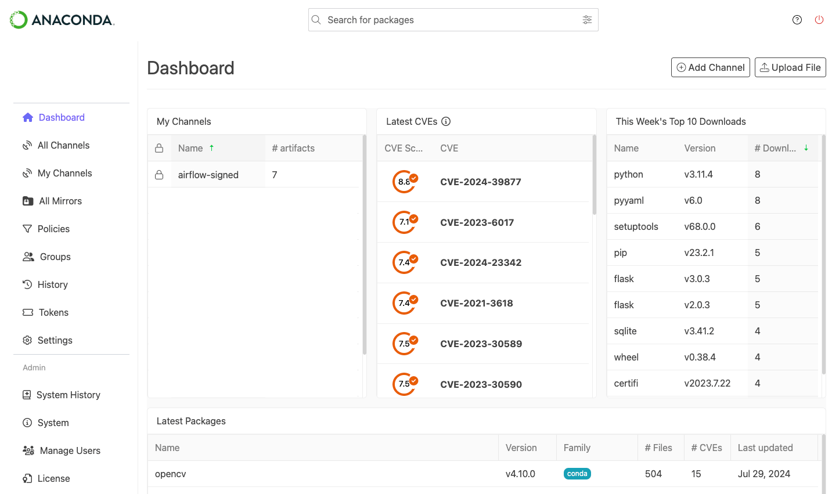Open CVE-2024-39877 details
The height and width of the screenshot is (494, 832).
click(x=481, y=182)
